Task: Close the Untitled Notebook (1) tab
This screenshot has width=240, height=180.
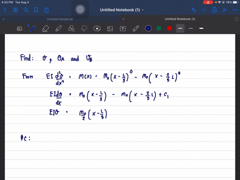Action: (x=123, y=19)
